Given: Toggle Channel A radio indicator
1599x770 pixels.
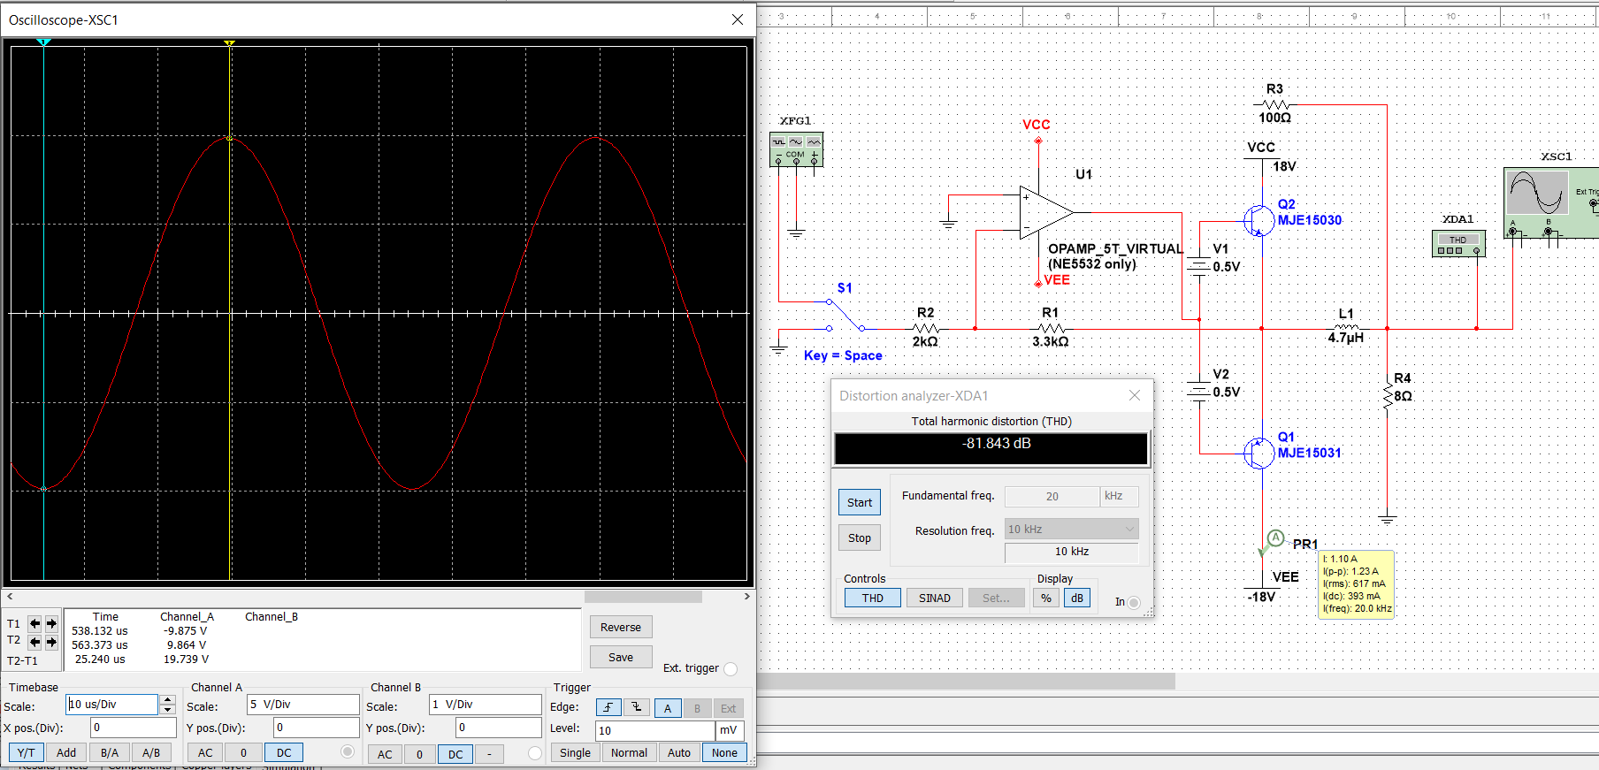Looking at the screenshot, I should pyautogui.click(x=348, y=751).
